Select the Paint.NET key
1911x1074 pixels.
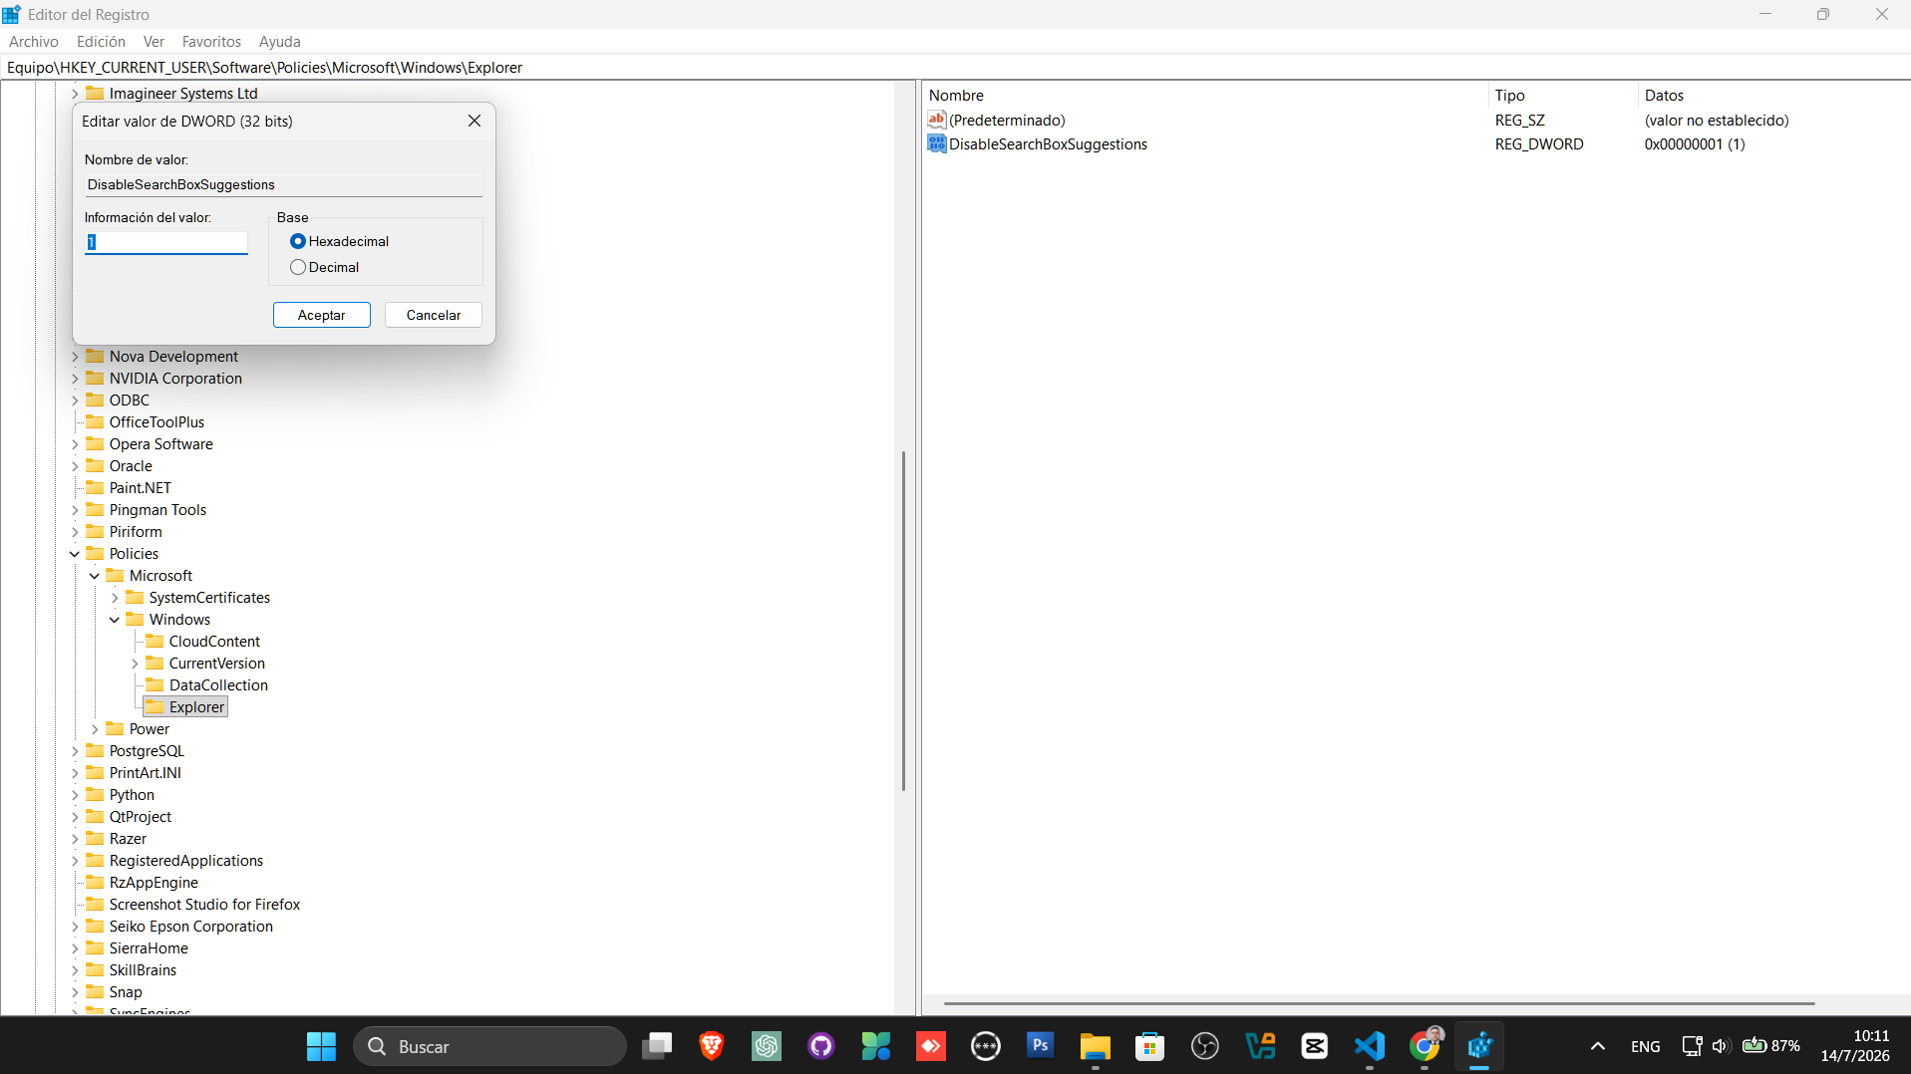(140, 488)
